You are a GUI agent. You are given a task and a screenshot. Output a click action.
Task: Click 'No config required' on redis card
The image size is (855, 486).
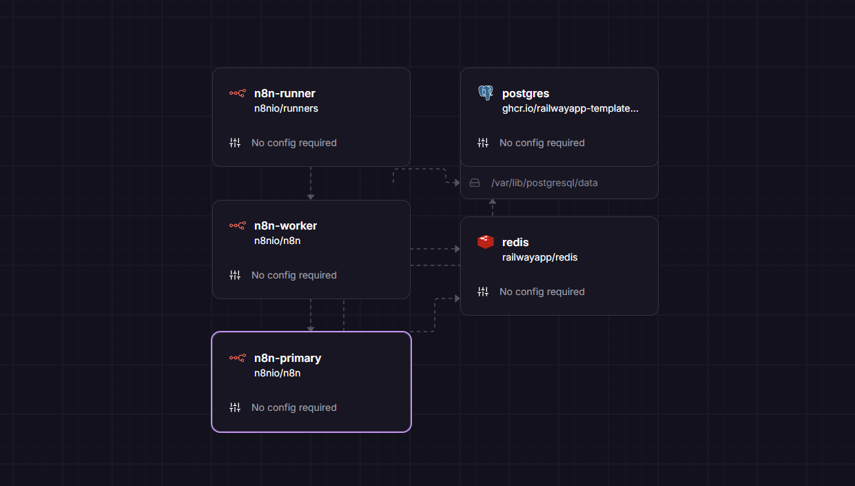(542, 292)
